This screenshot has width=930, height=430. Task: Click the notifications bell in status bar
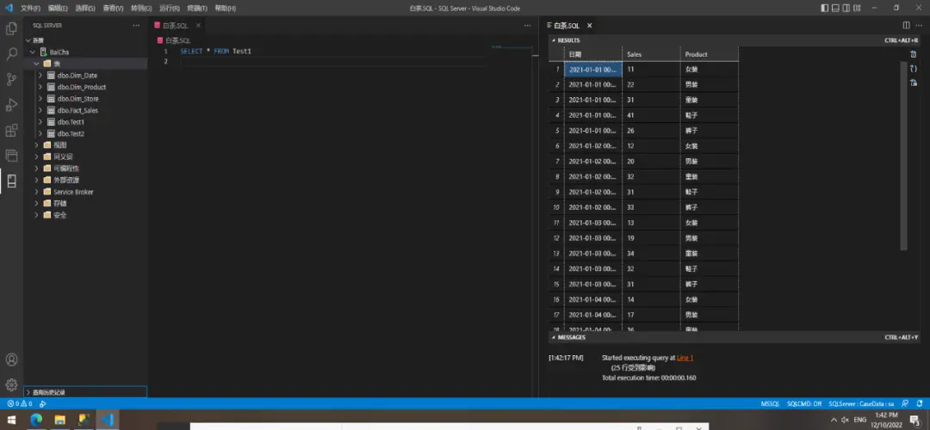pyautogui.click(x=918, y=403)
